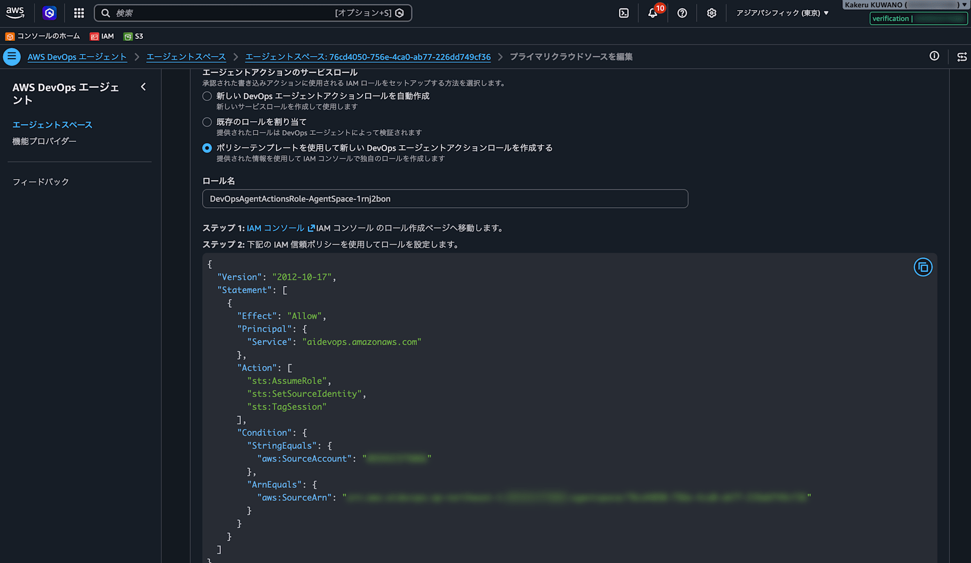
Task: Open the Kakeru KUWANO account menu
Action: pos(905,5)
